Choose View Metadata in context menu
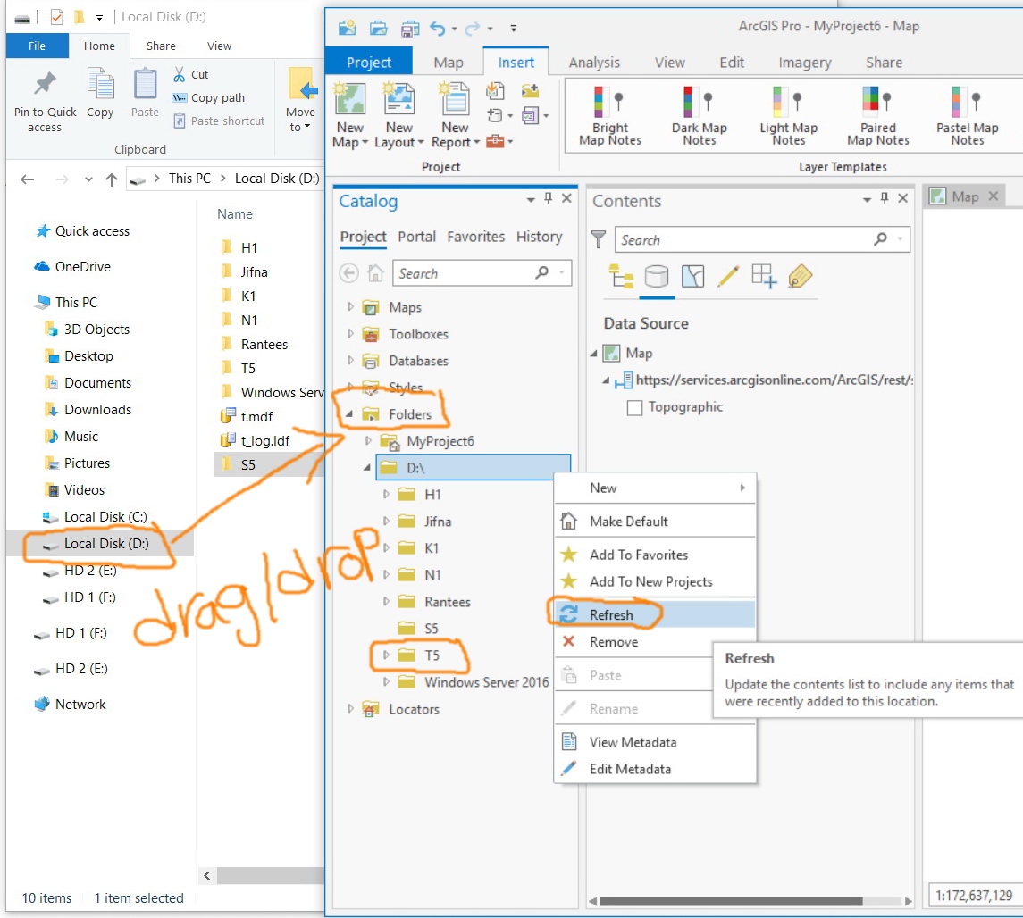Image resolution: width=1023 pixels, height=918 pixels. [x=655, y=742]
